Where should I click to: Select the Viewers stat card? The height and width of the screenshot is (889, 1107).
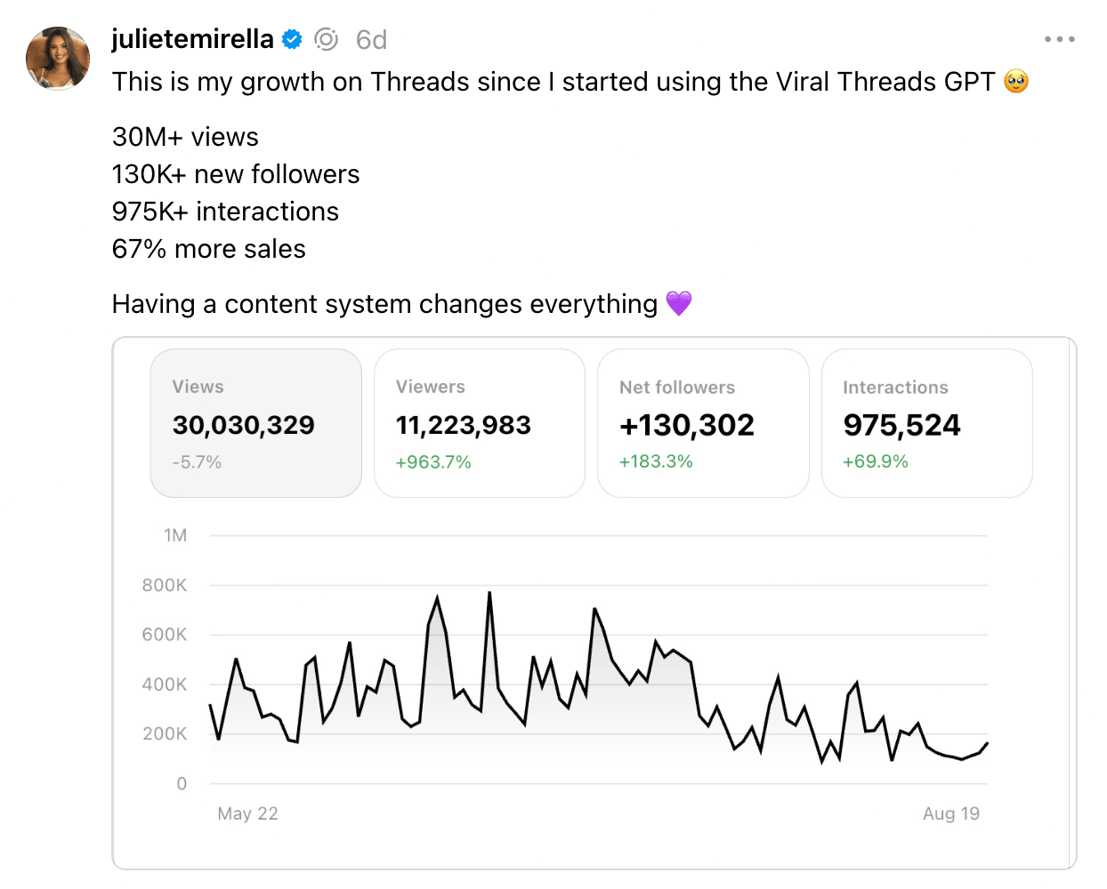[x=480, y=423]
